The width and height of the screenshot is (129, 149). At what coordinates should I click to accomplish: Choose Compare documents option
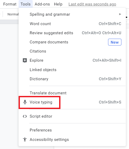pyautogui.click(x=72, y=42)
